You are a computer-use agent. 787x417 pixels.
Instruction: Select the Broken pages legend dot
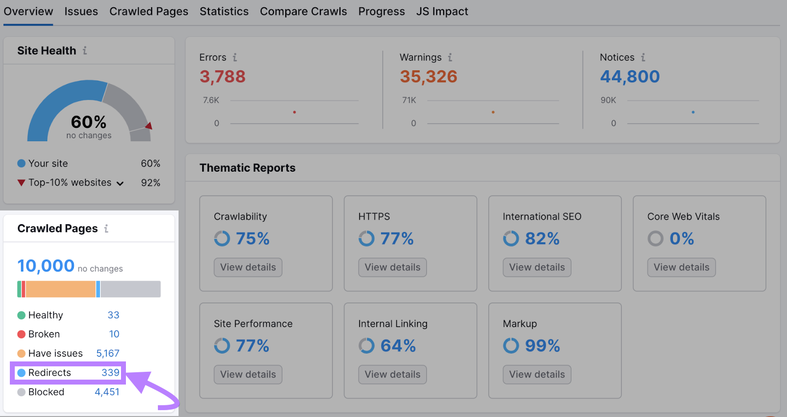pos(21,334)
